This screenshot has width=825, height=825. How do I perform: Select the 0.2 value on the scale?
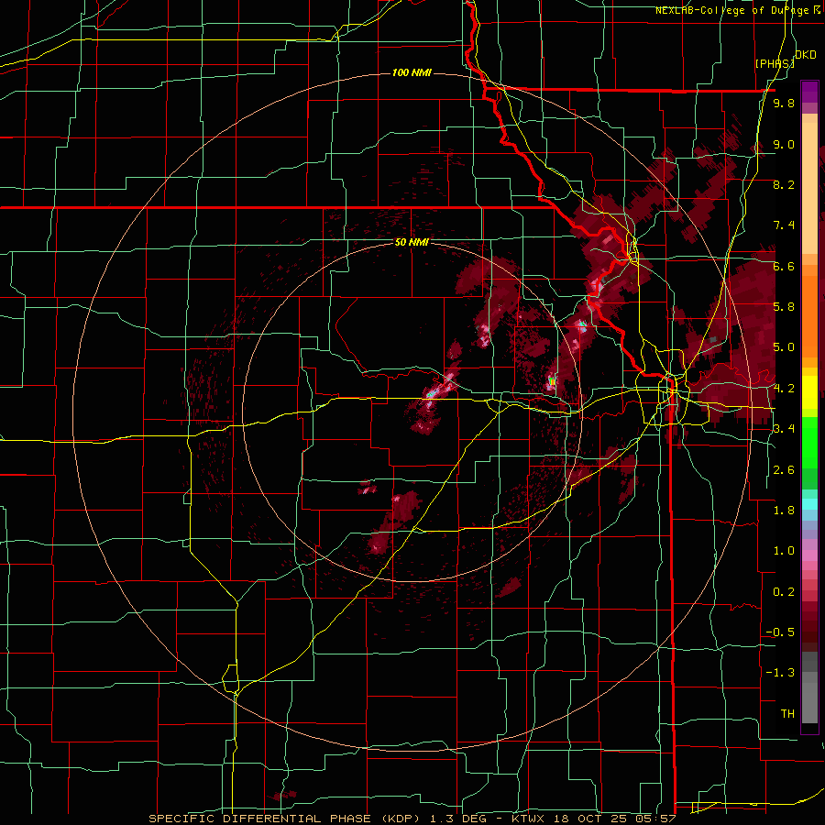point(784,591)
